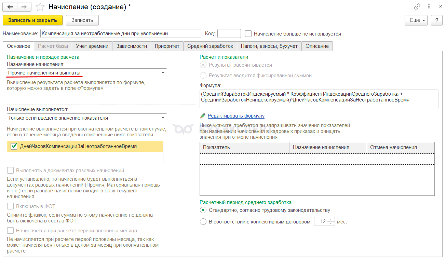Click the Назначение начисления column header
This screenshot has width=446, height=259.
328,147
